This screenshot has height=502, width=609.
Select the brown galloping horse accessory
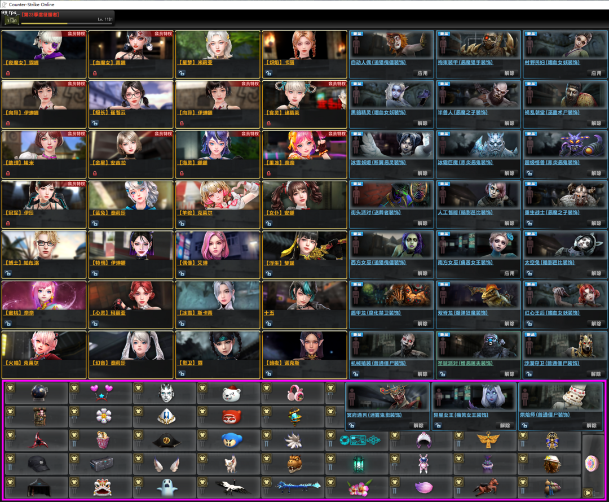point(488,486)
